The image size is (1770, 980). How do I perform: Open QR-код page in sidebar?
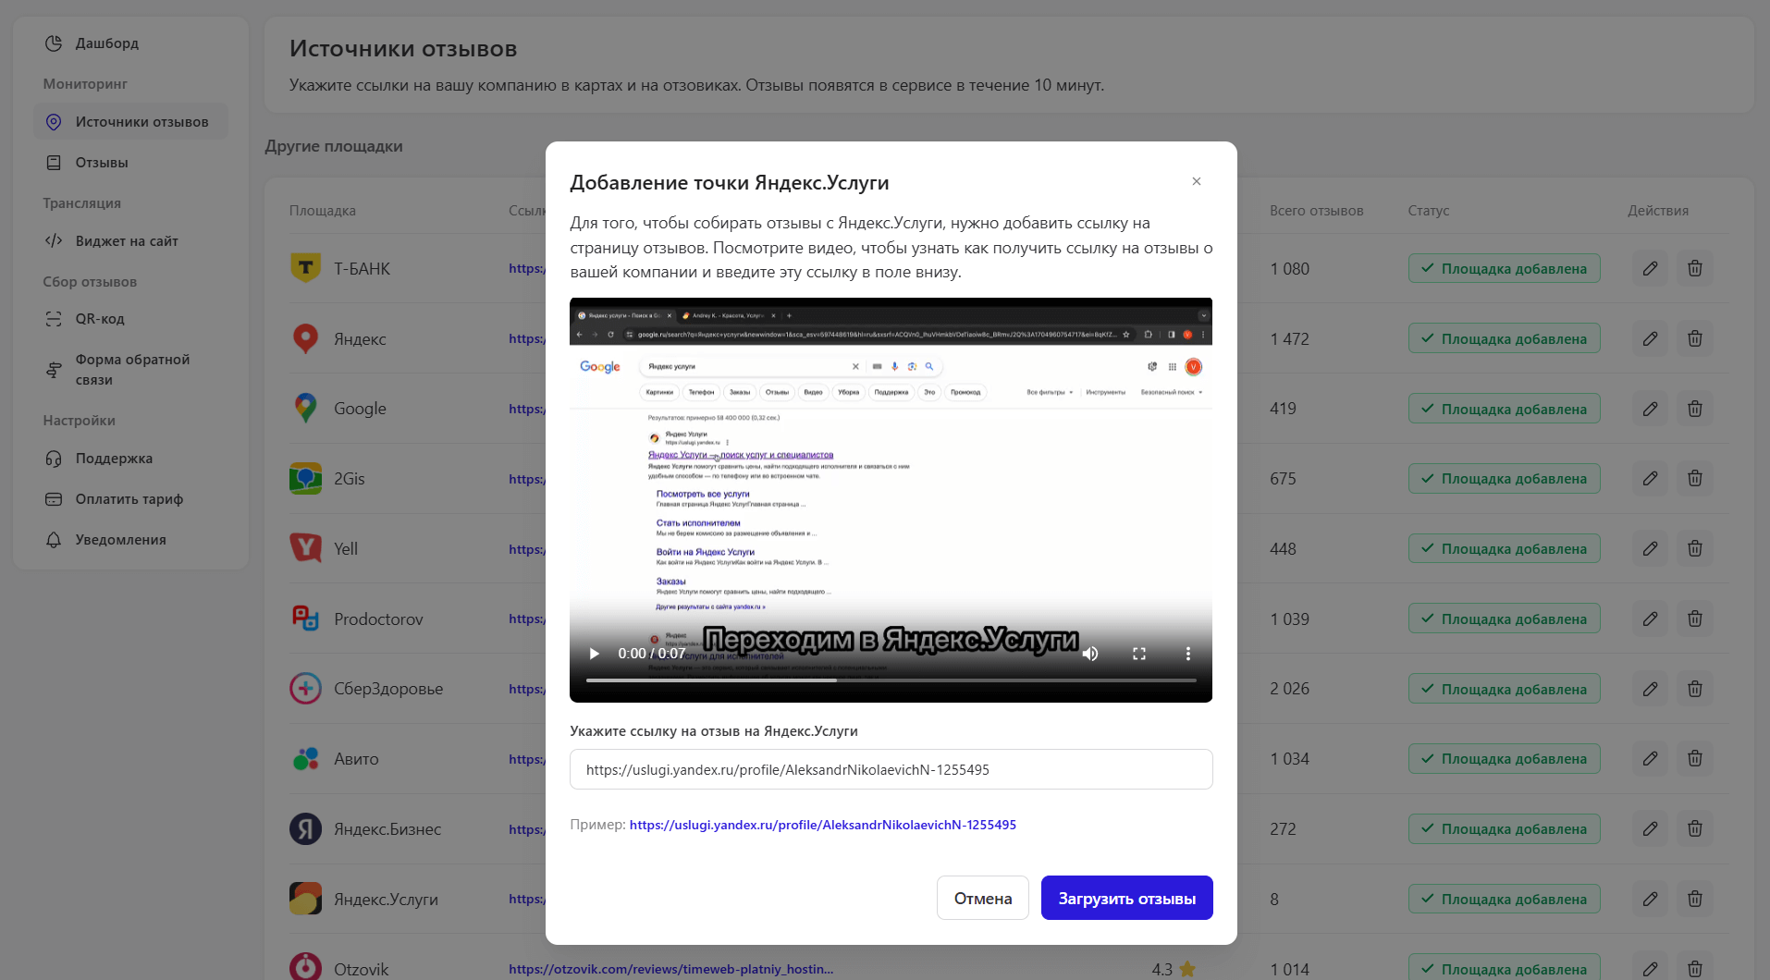(x=100, y=319)
